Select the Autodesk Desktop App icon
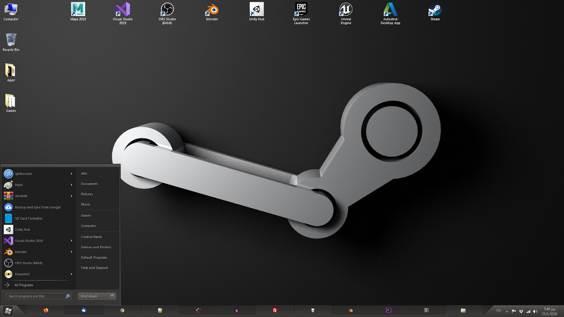 coord(391,13)
